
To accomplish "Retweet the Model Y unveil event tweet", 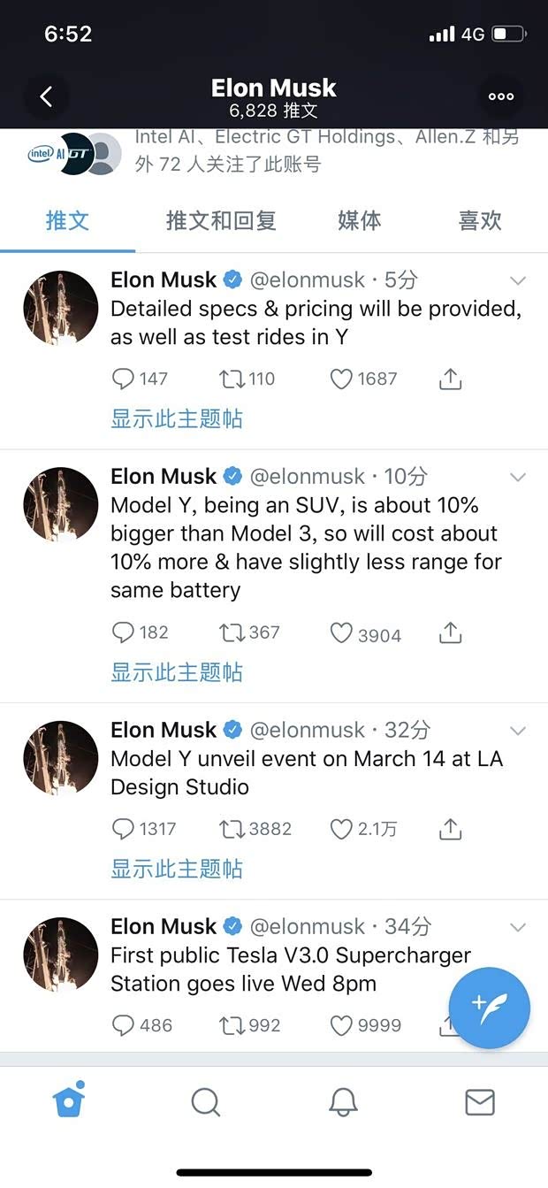I will coord(231,829).
